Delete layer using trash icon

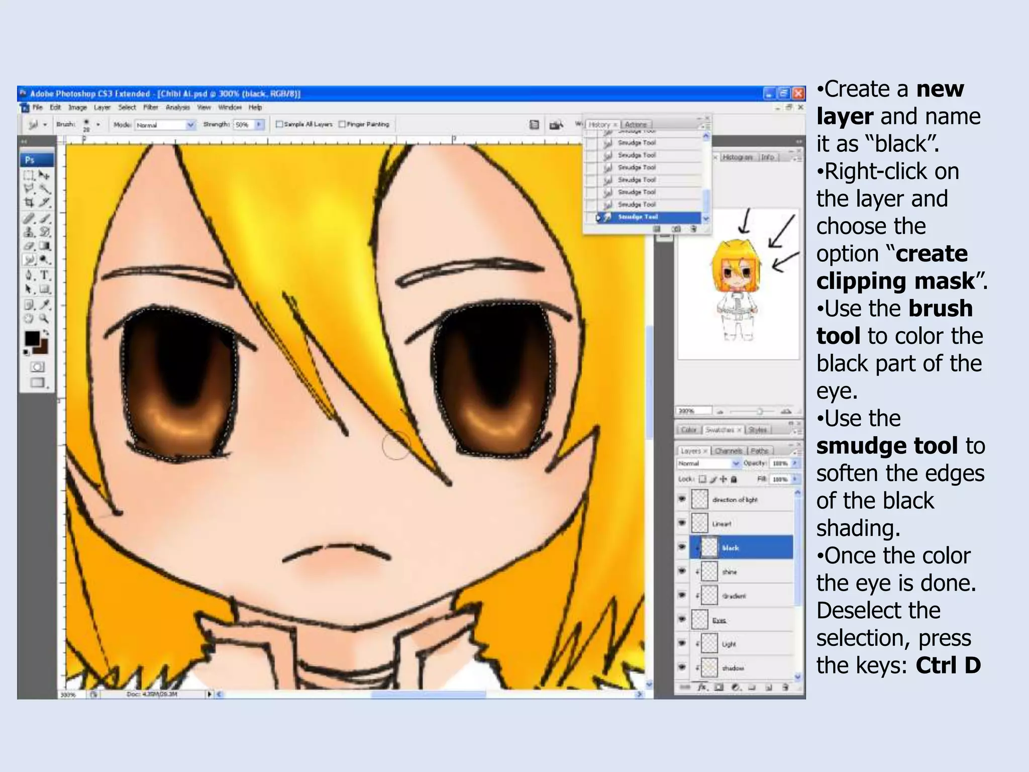785,687
